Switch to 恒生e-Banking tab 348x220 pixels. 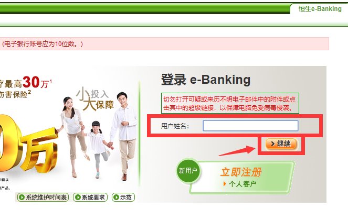[x=320, y=9]
